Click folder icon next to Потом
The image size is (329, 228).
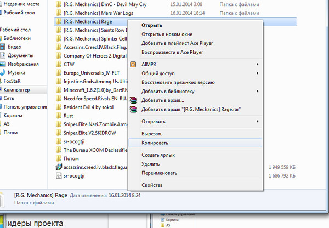click(x=59, y=158)
